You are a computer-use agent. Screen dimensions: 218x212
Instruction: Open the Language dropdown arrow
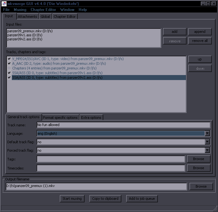click(x=207, y=134)
